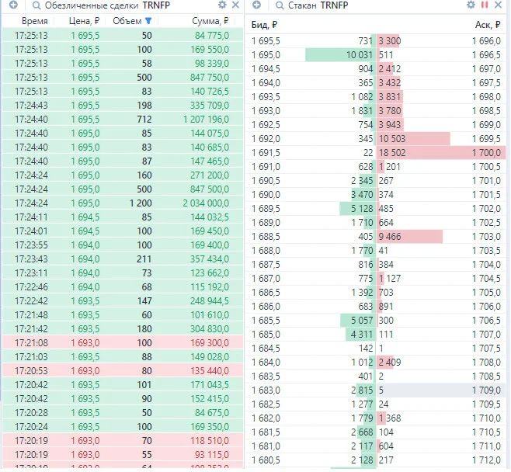Select the trade with volume 1 200
The height and width of the screenshot is (472, 511).
coord(123,203)
